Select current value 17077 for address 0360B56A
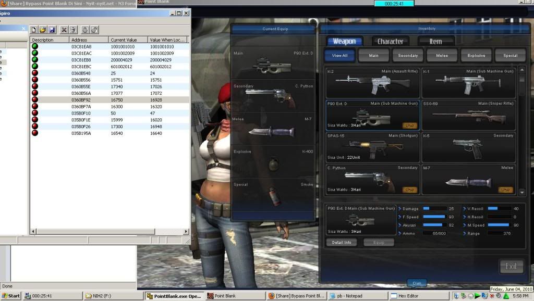The width and height of the screenshot is (534, 301). pos(116,93)
